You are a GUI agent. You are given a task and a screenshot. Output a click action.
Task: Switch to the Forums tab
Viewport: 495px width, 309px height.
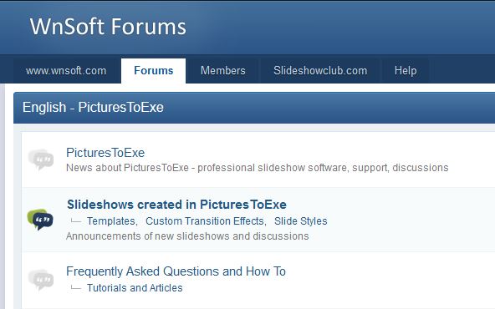point(153,71)
